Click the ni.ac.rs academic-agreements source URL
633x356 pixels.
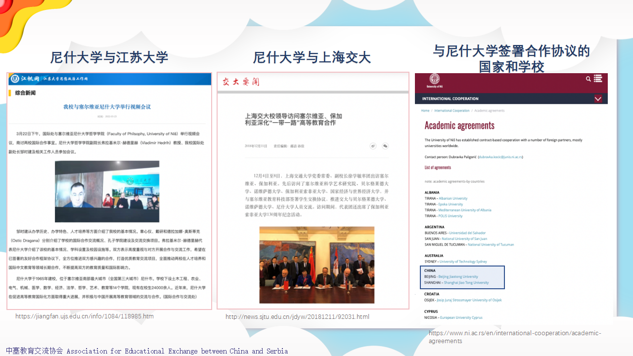coord(515,337)
